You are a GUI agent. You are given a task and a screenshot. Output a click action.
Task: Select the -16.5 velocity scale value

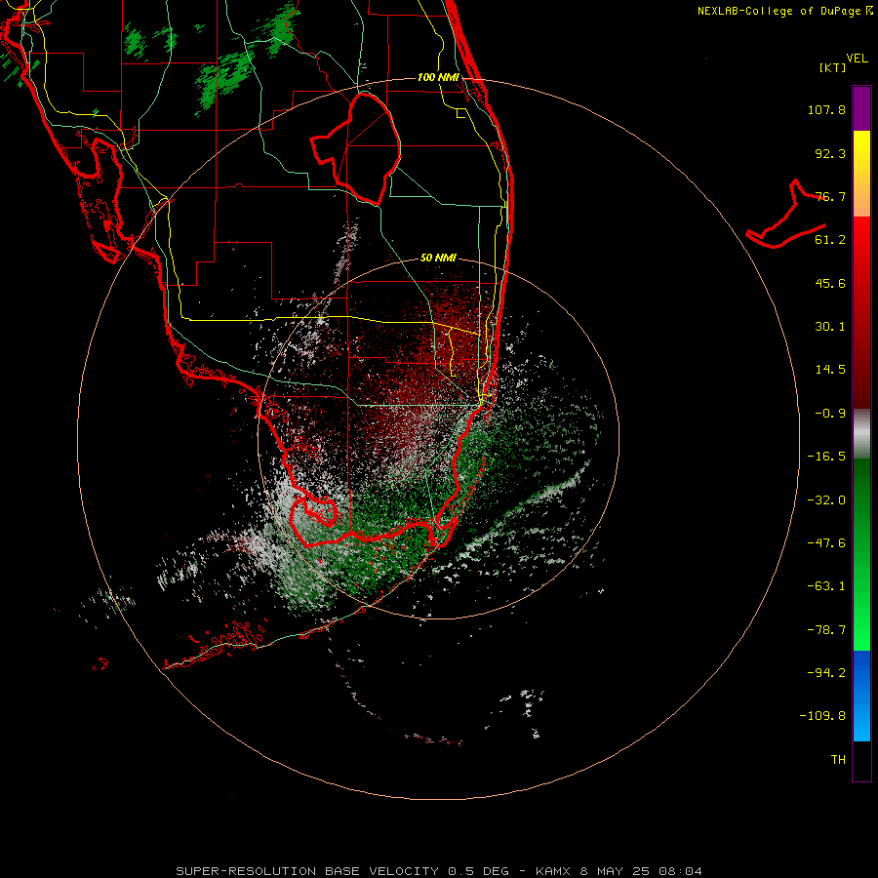826,457
